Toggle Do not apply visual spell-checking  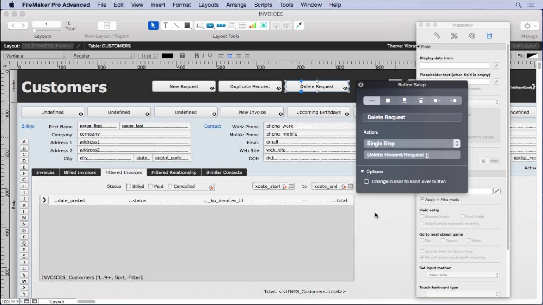[422, 257]
